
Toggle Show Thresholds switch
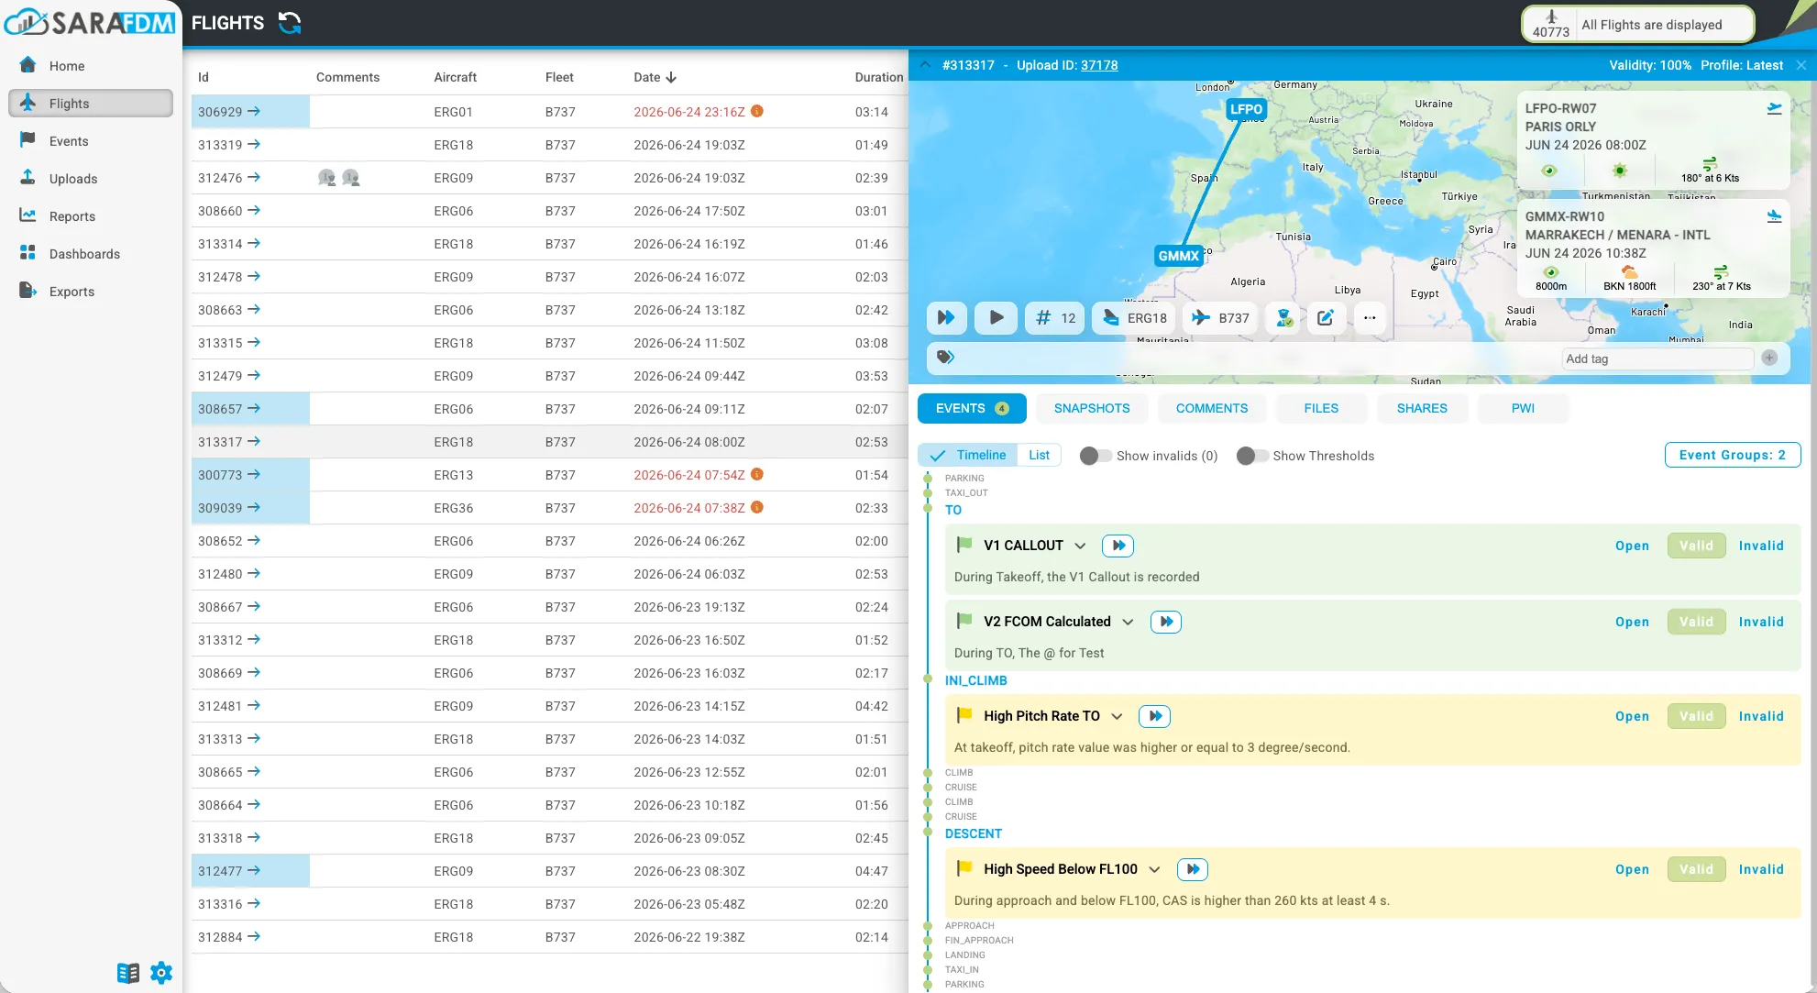[1252, 456]
